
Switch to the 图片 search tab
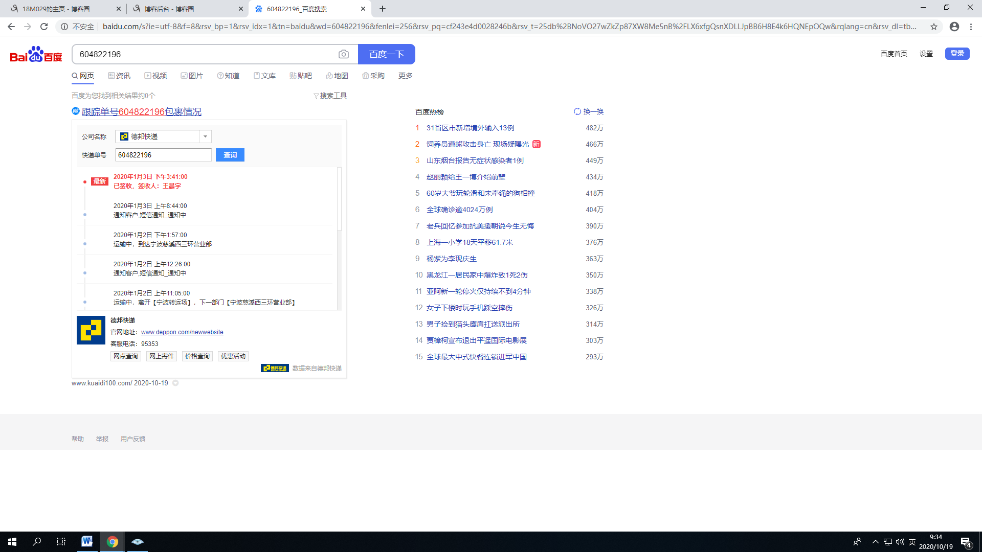click(x=192, y=76)
